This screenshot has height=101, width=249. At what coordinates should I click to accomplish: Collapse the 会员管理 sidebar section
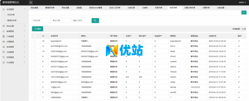tap(13, 9)
